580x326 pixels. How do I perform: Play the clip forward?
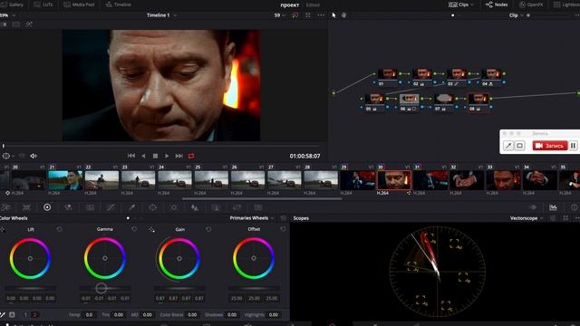point(167,156)
